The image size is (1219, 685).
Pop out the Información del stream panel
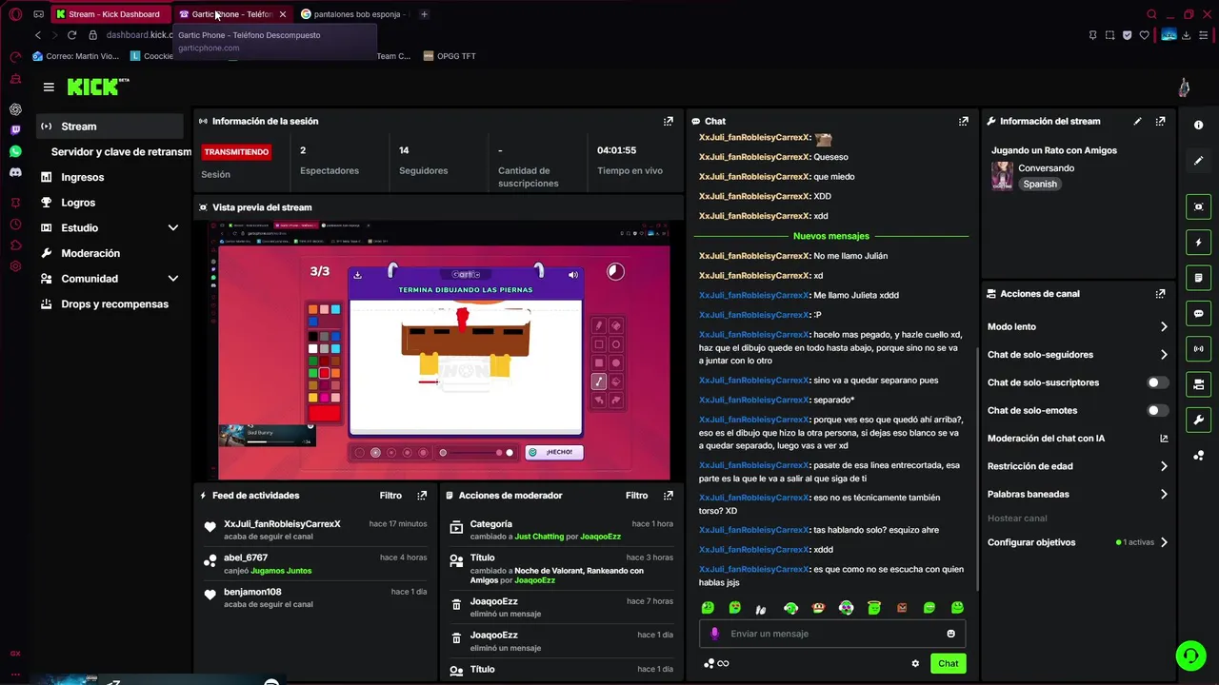(x=1160, y=121)
